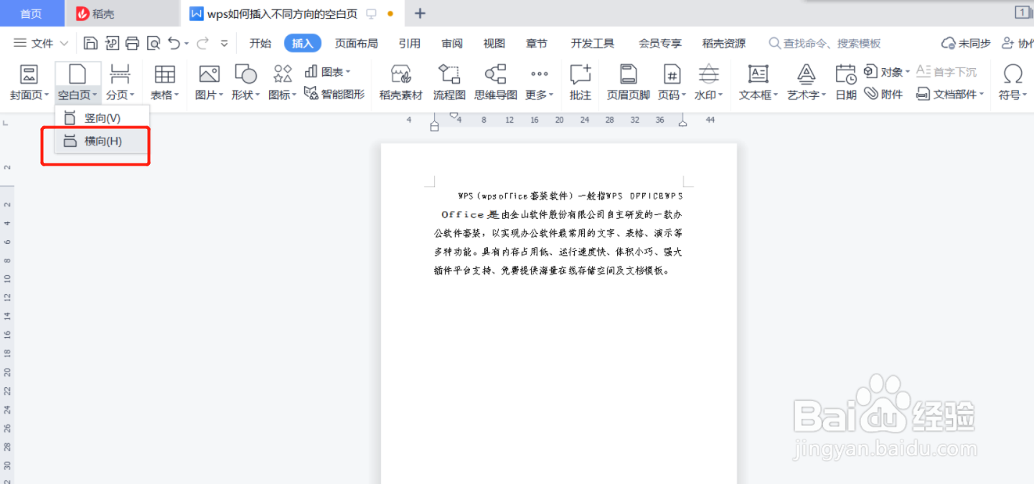Insert 日期 date
The height and width of the screenshot is (484, 1034).
846,82
